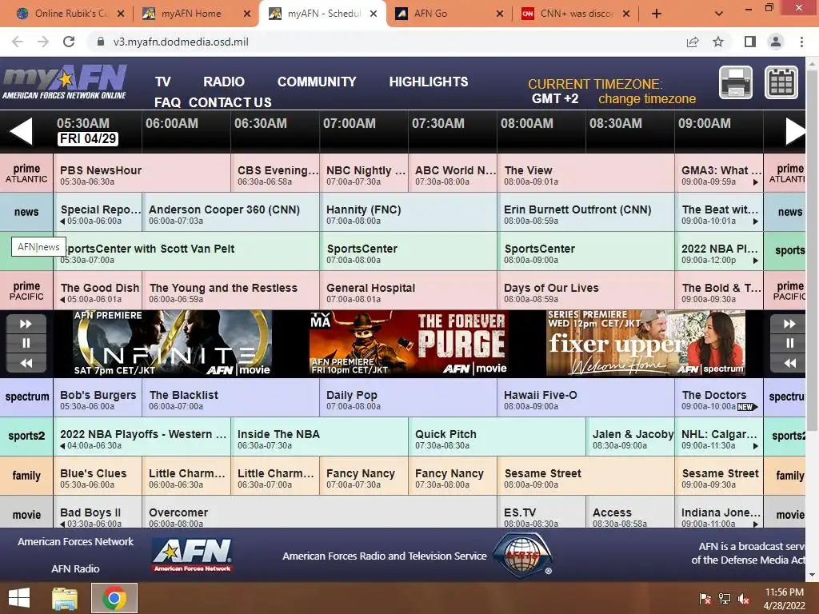Click AFN Radio footer link
The width and height of the screenshot is (819, 614).
pos(76,568)
